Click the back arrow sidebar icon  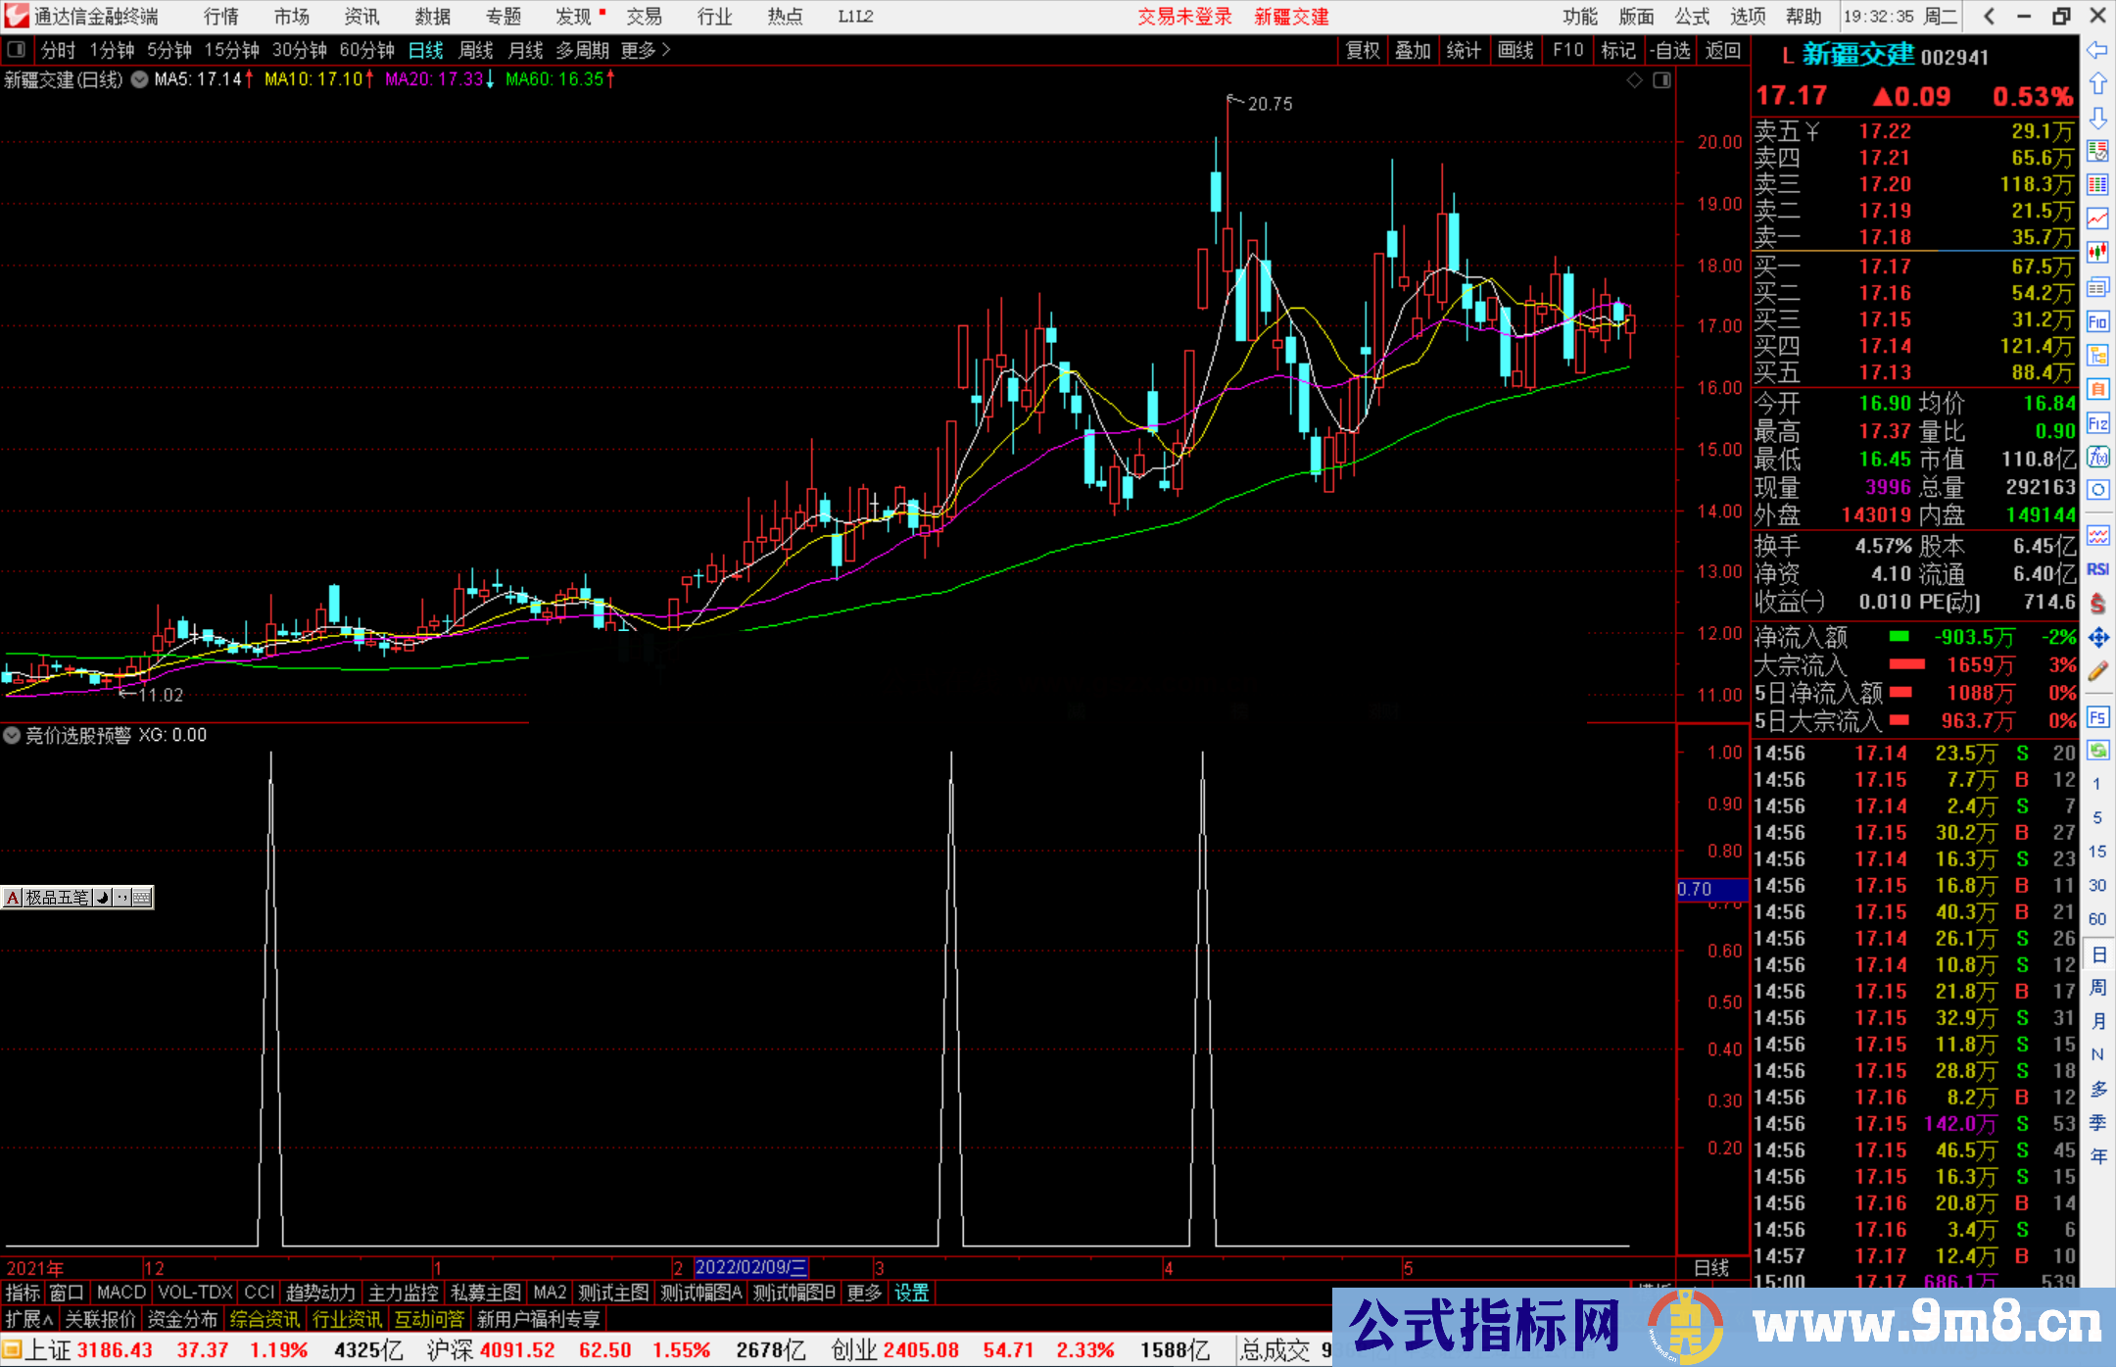2097,50
